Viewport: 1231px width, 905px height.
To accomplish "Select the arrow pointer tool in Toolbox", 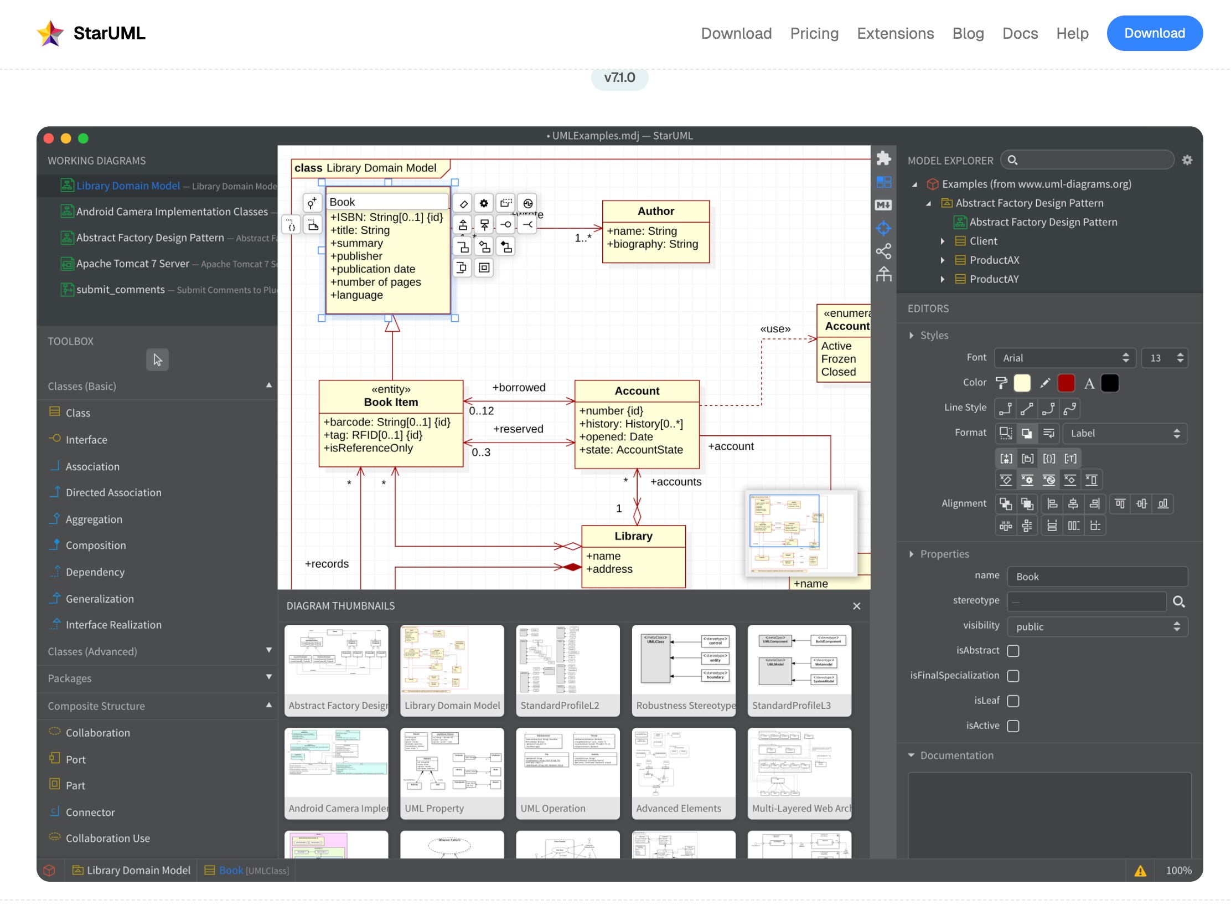I will (x=158, y=360).
